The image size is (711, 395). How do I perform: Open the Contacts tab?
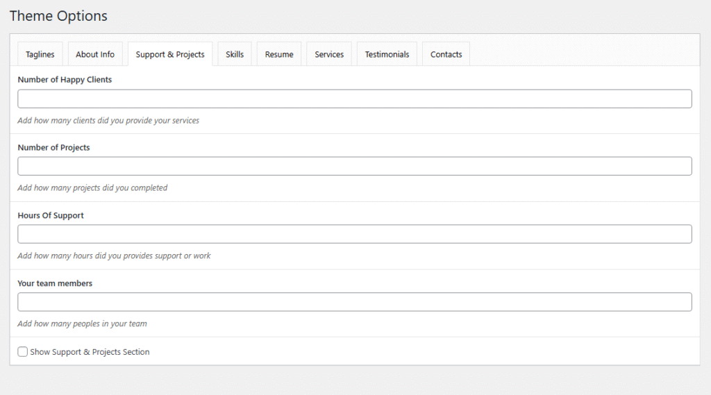point(446,54)
